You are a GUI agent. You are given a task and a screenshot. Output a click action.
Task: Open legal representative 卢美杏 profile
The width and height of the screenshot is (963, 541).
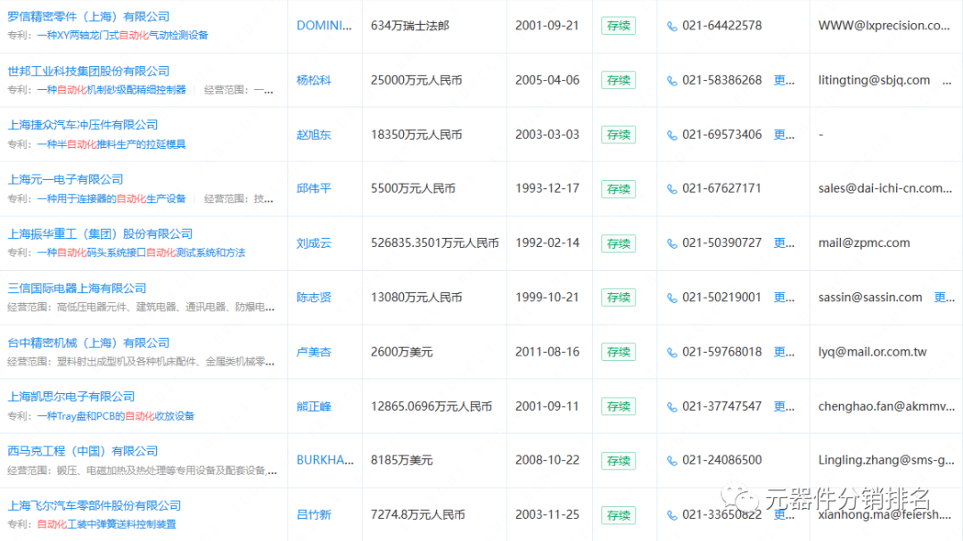[314, 352]
